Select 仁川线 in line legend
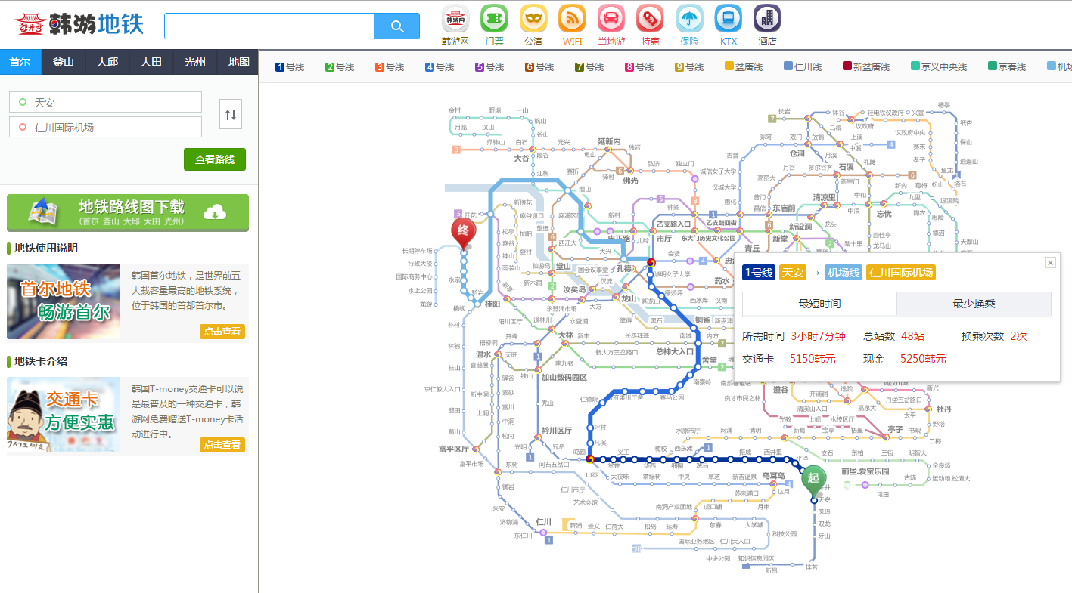1072x593 pixels. (x=803, y=67)
